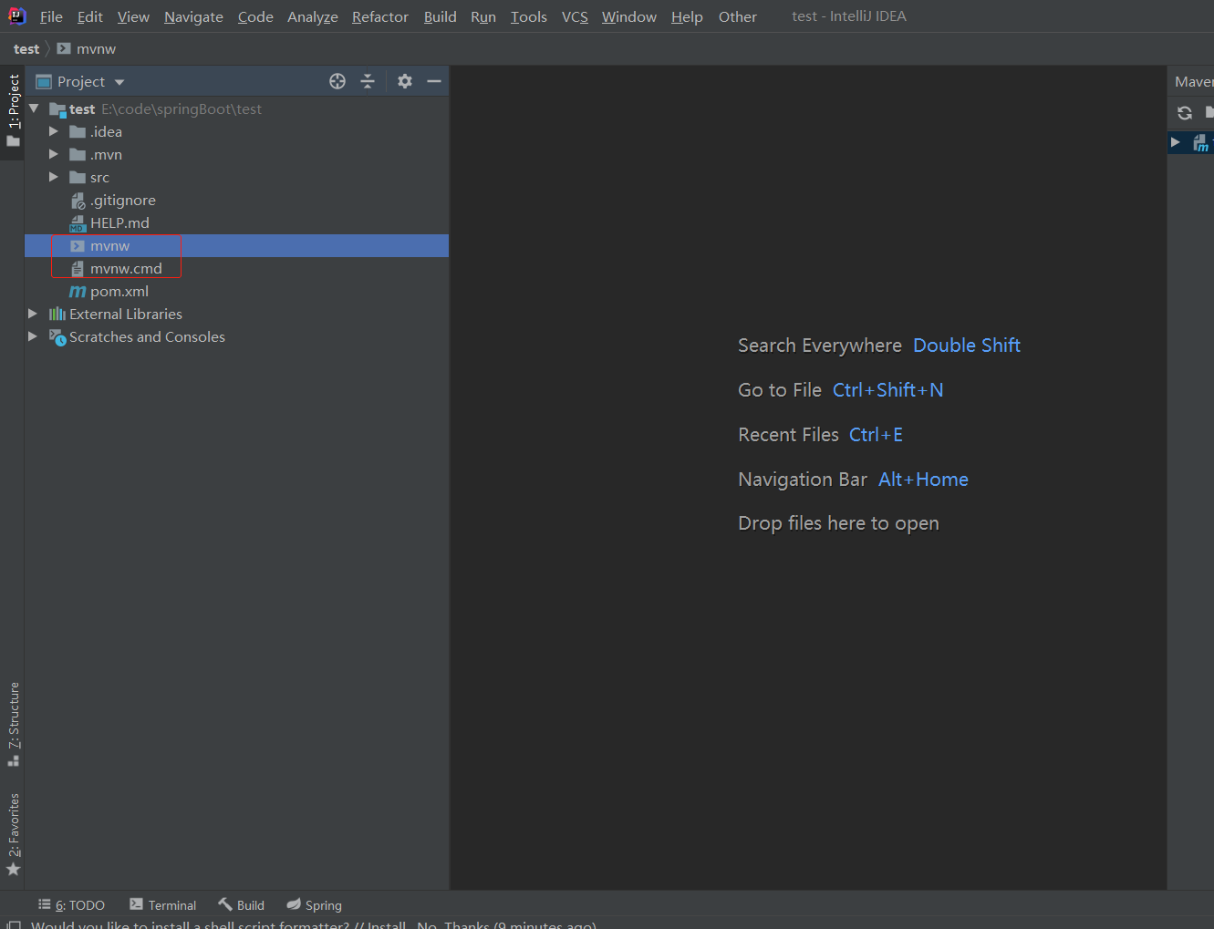Open the Analyze menu
Image resolution: width=1214 pixels, height=929 pixels.
313,16
